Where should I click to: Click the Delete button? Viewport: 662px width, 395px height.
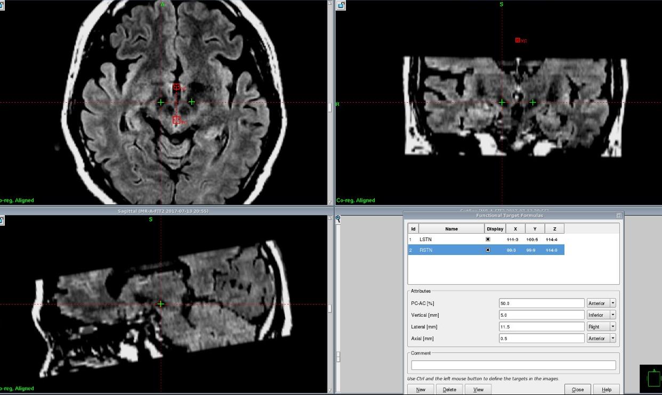(x=449, y=390)
